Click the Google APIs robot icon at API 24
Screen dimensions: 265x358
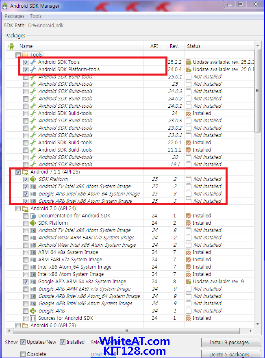tap(33, 311)
